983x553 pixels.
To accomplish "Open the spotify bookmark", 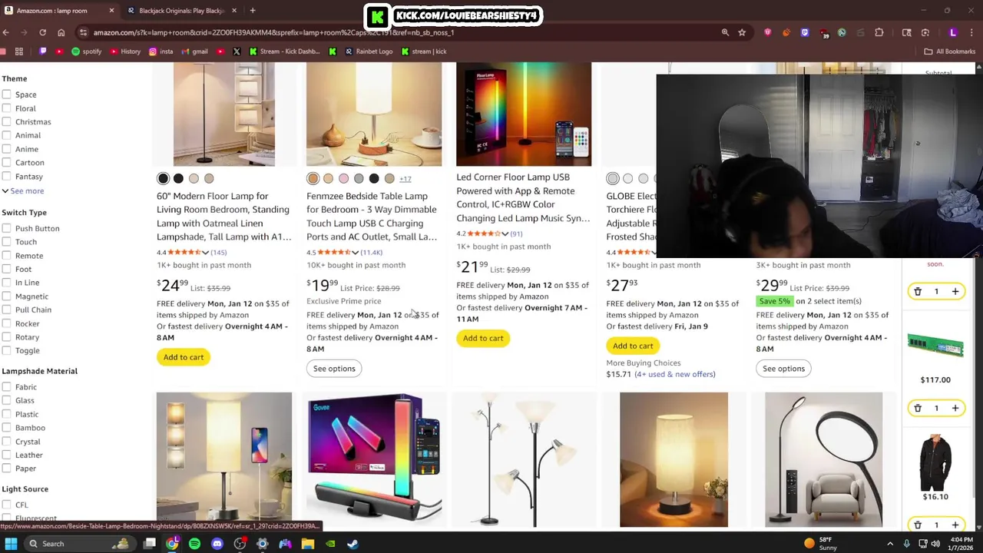I will pyautogui.click(x=86, y=51).
